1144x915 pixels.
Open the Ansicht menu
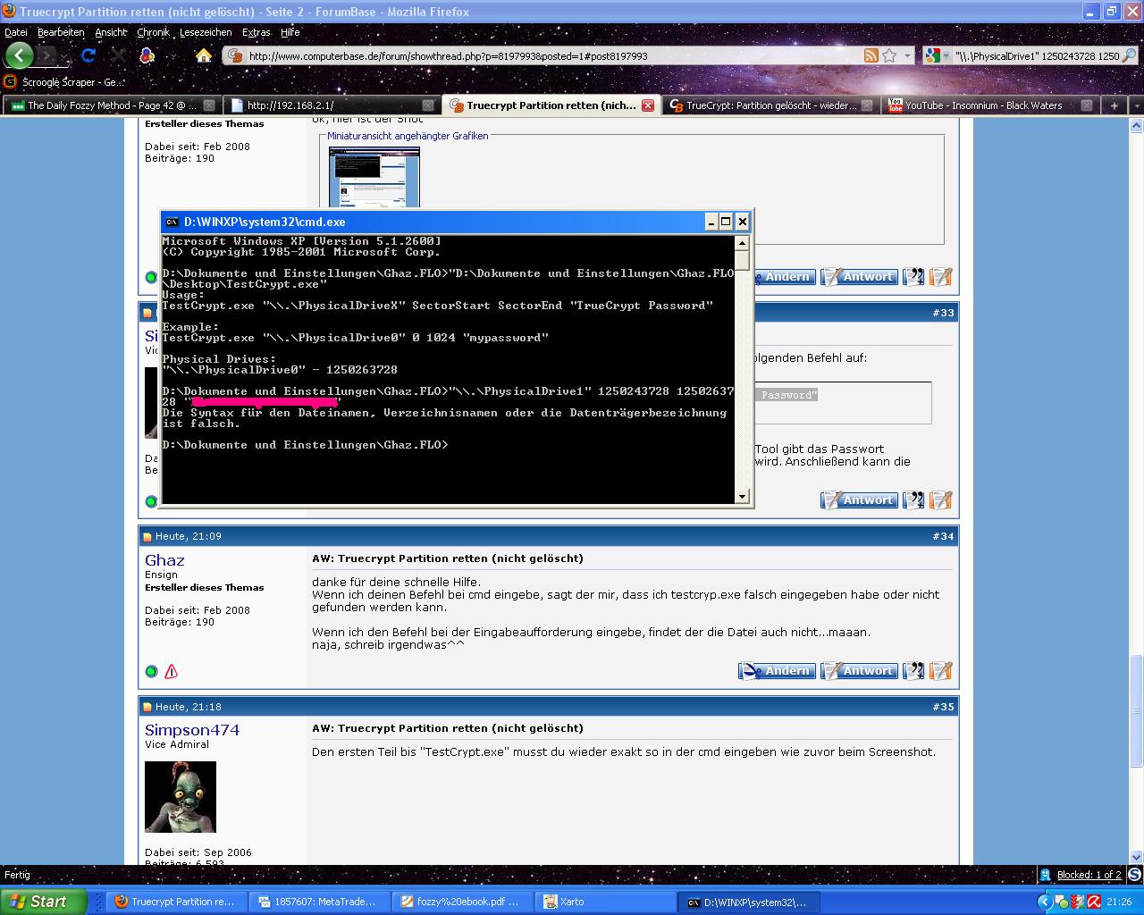pos(111,32)
